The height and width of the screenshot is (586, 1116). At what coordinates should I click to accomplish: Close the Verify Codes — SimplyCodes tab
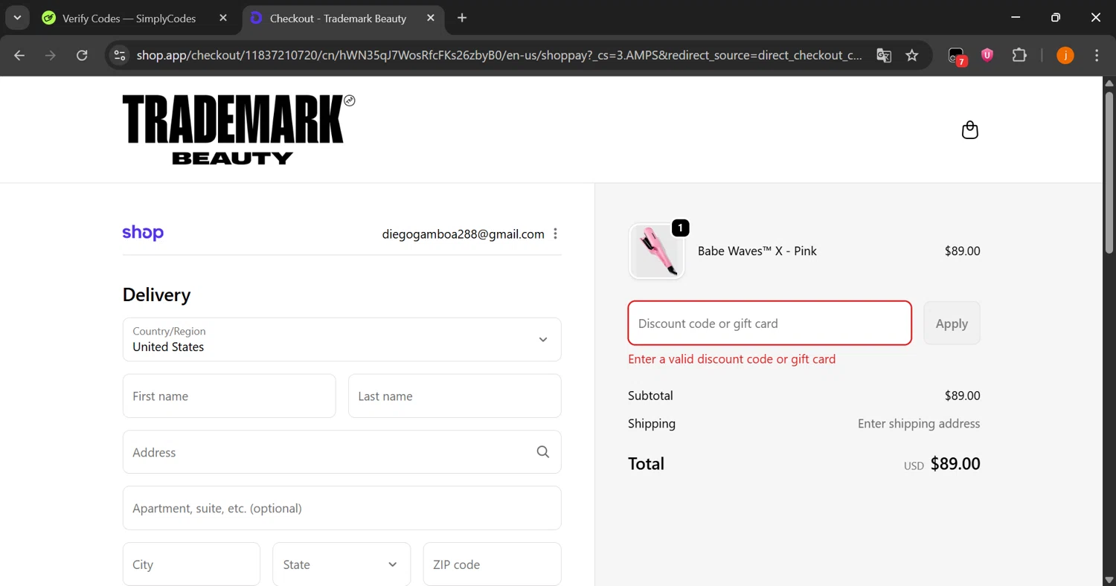223,18
